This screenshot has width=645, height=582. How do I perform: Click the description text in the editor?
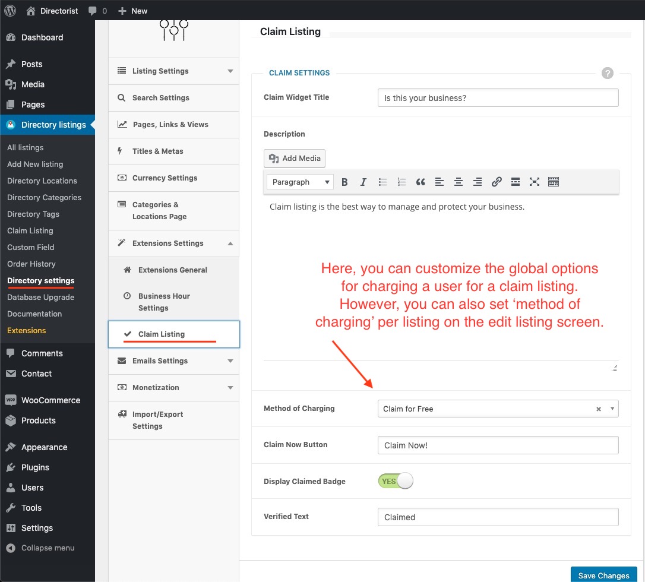click(x=397, y=207)
